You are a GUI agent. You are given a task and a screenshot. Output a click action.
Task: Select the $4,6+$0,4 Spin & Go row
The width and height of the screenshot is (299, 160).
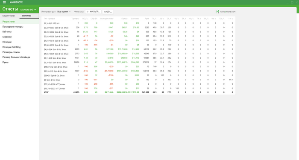click(138, 49)
